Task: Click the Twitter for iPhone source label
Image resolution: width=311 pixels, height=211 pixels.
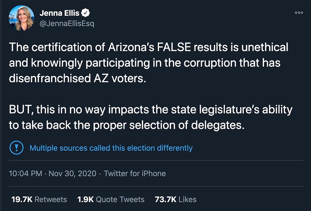Action: click(x=135, y=174)
